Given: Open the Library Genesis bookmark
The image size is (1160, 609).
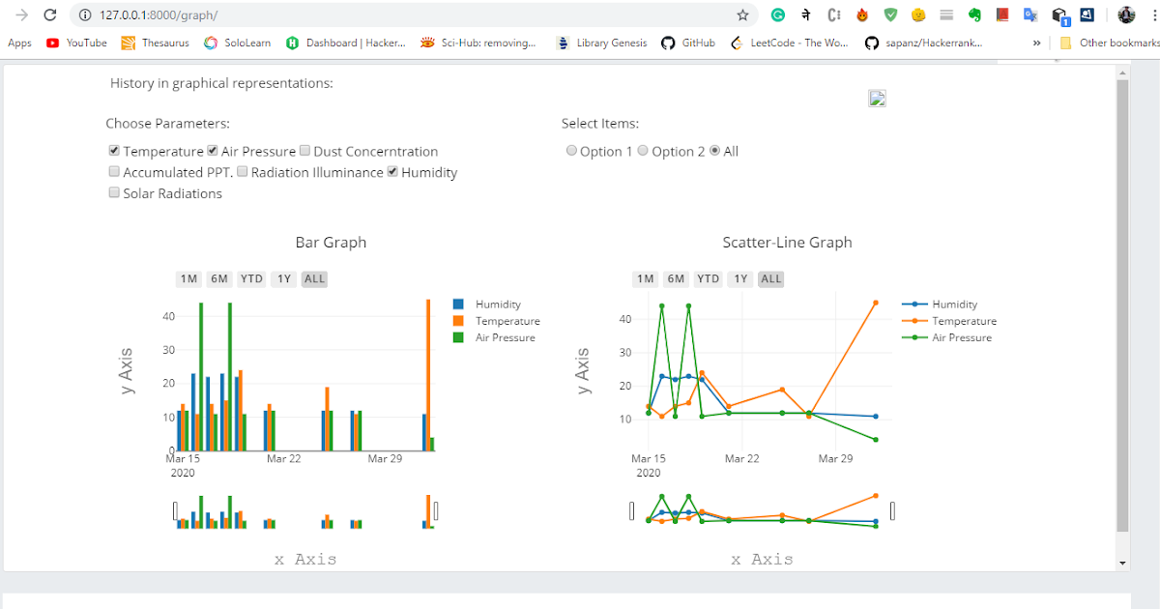Looking at the screenshot, I should pos(601,43).
